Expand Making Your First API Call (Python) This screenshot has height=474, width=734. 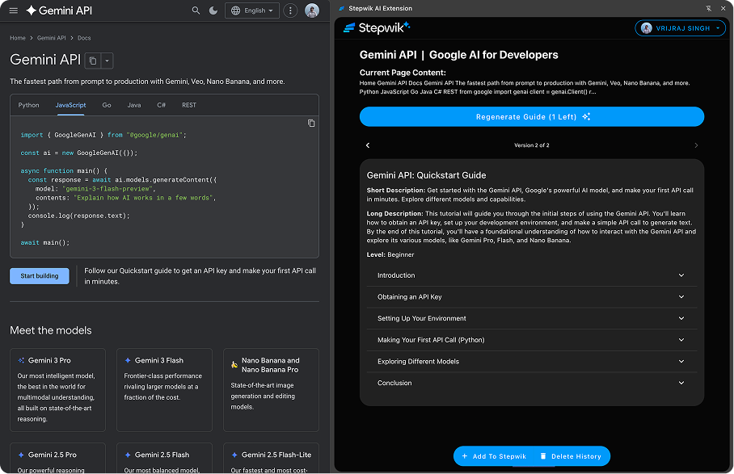coord(532,340)
